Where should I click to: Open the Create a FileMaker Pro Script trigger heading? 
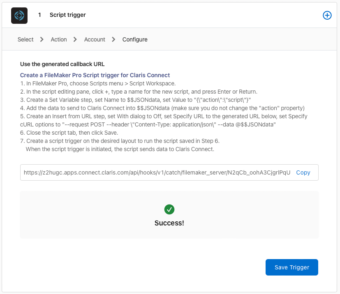pyautogui.click(x=95, y=75)
